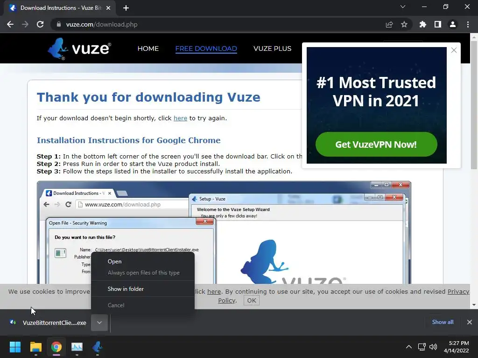Select Show in folder
The height and width of the screenshot is (358, 478).
[143, 289]
